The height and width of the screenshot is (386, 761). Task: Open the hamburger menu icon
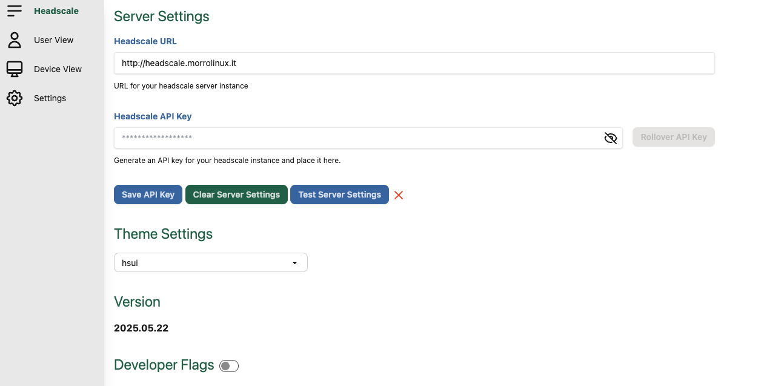[x=15, y=10]
